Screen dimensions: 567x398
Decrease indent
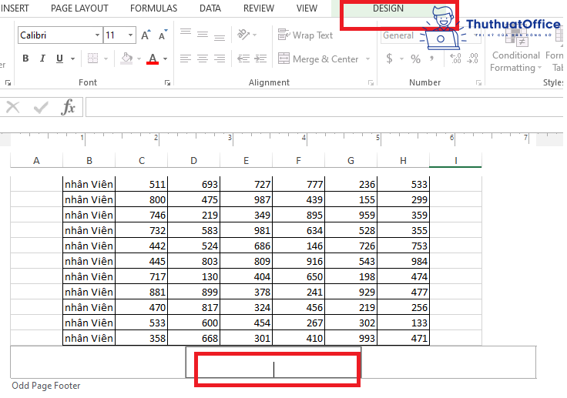pyautogui.click(x=243, y=59)
